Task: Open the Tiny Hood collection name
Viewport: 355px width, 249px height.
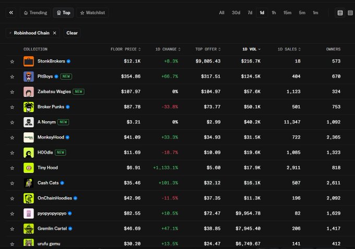Action: click(x=48, y=168)
